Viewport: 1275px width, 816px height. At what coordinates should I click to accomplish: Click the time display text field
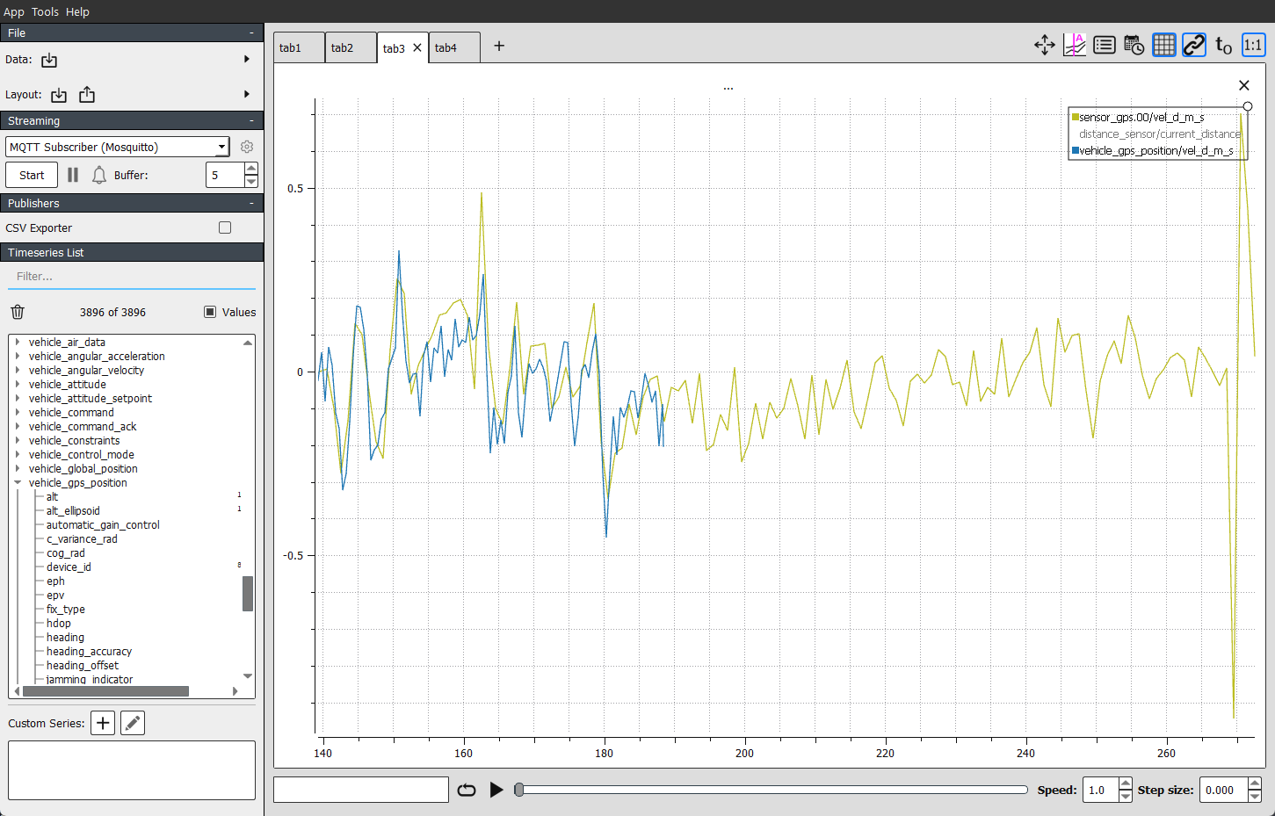pos(361,790)
